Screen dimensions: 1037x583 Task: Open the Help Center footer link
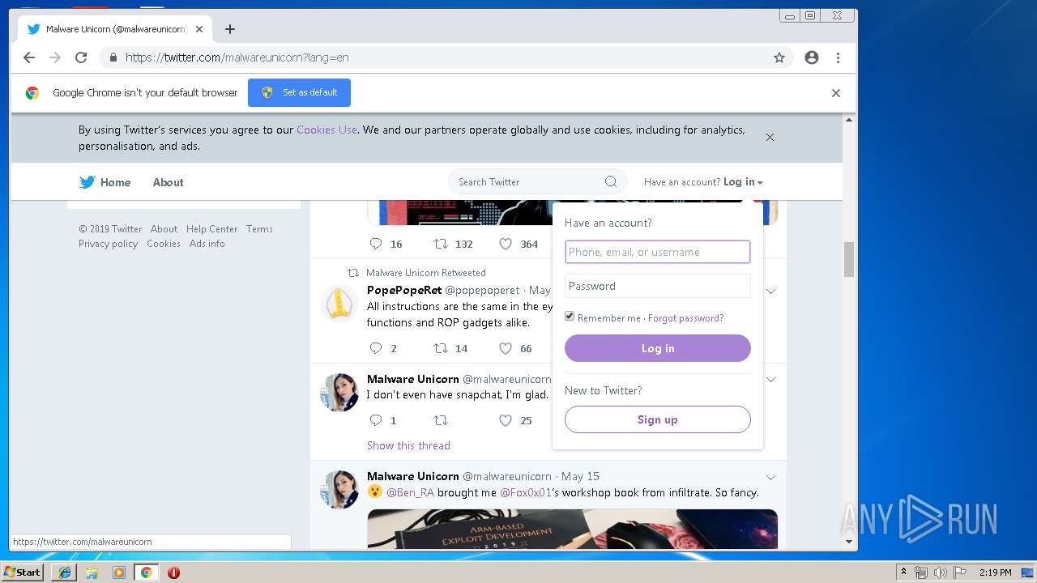[211, 229]
